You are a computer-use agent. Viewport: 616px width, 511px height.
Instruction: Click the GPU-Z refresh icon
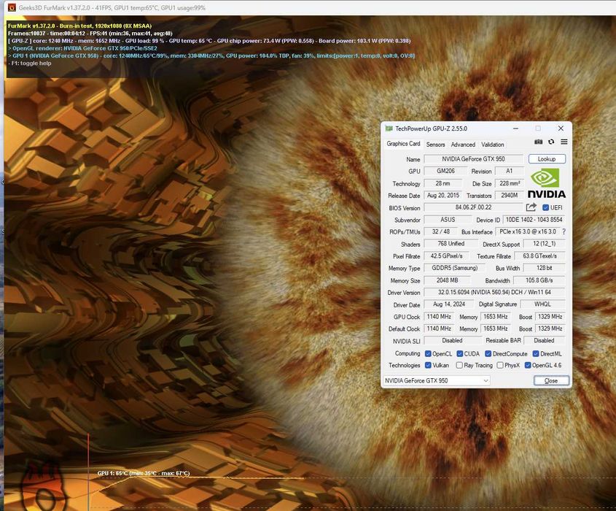(x=551, y=142)
